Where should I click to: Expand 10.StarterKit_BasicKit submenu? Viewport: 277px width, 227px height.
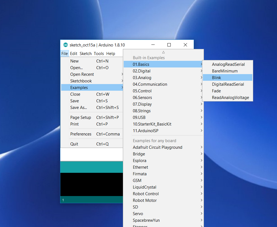coord(163,124)
